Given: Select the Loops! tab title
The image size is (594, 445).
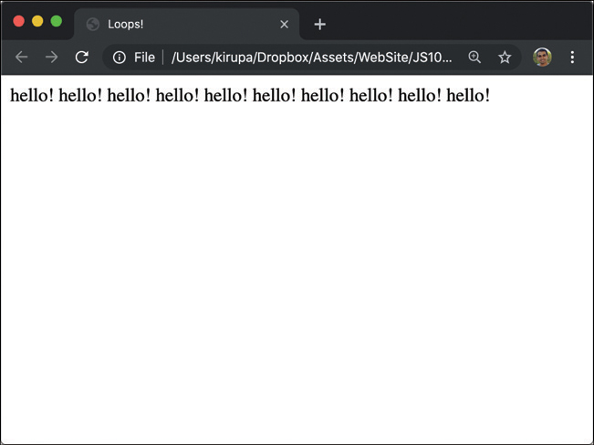Looking at the screenshot, I should pyautogui.click(x=126, y=25).
